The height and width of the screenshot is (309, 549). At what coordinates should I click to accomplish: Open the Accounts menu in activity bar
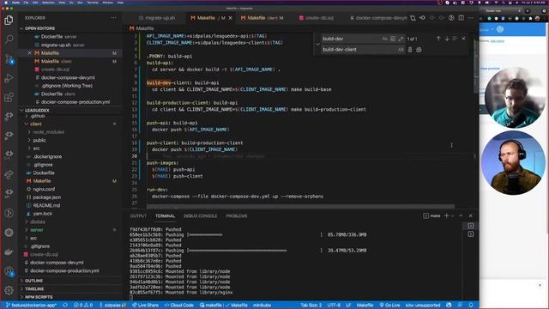[9, 271]
